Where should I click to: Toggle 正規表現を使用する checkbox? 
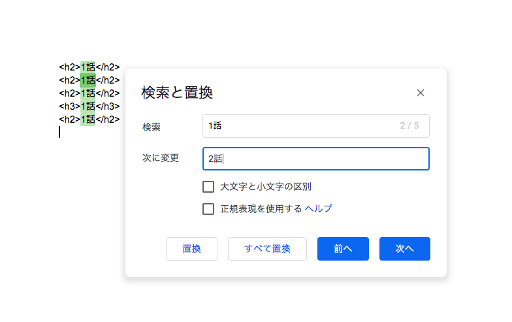click(208, 209)
